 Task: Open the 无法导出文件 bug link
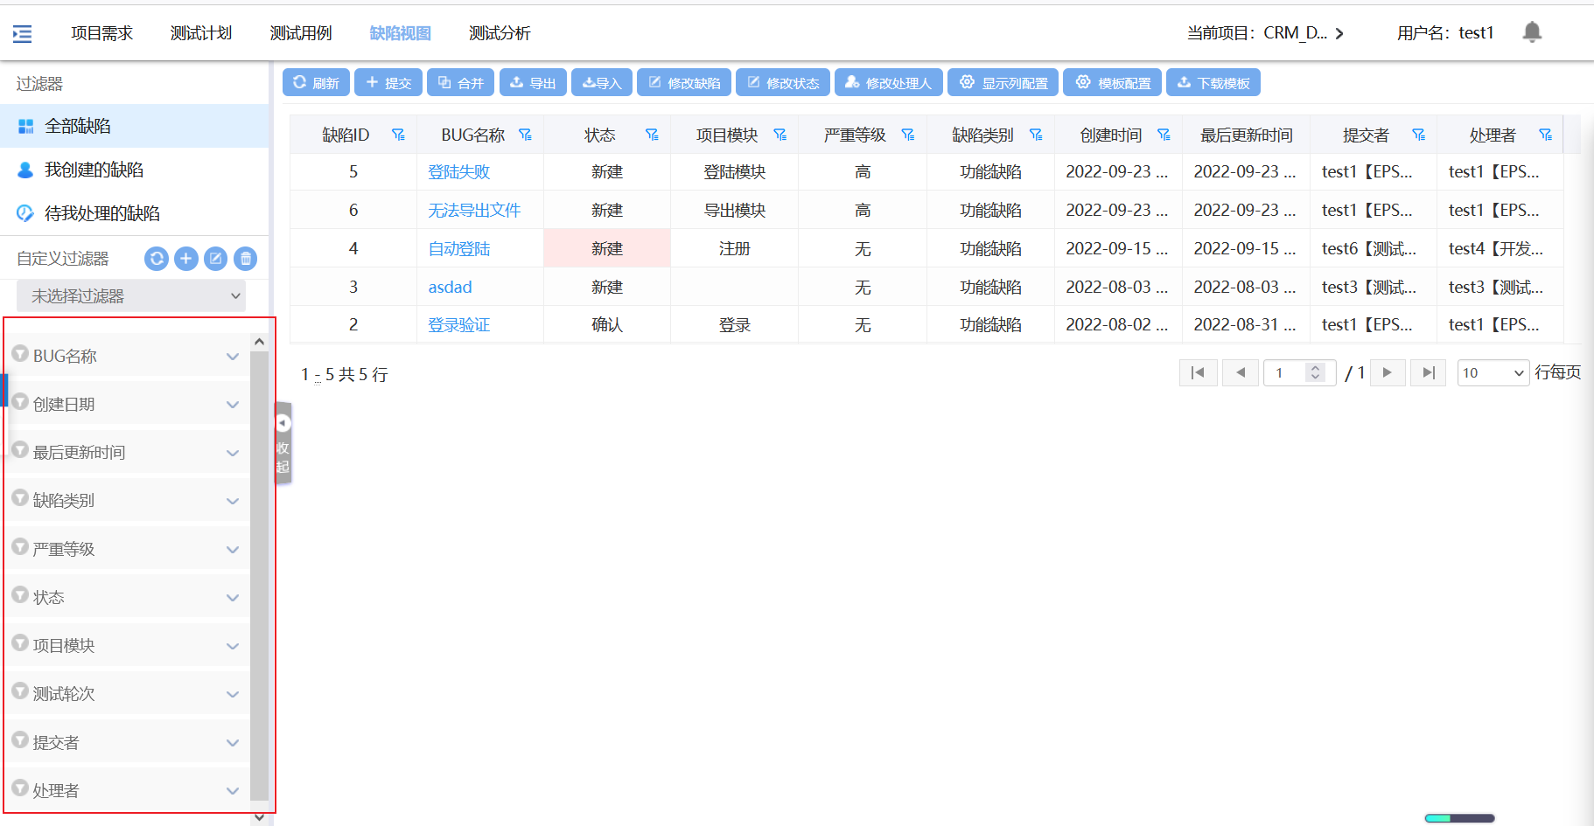point(474,211)
